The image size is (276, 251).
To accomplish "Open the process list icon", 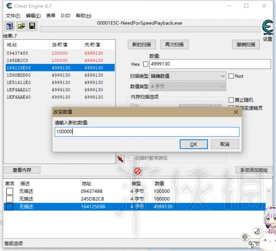I will [9, 26].
